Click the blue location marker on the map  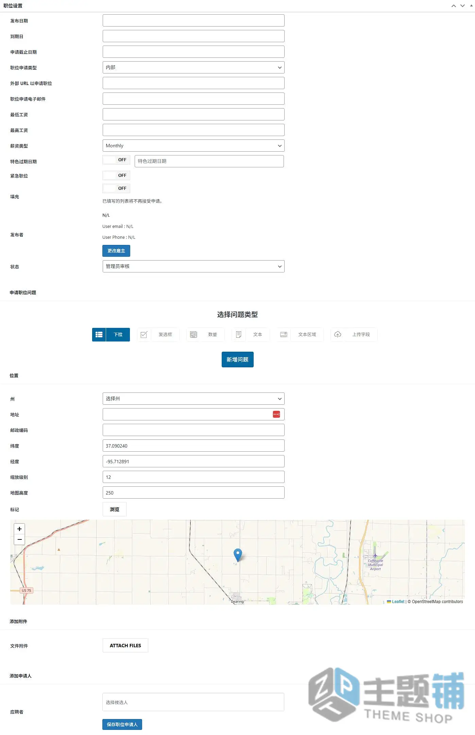click(238, 555)
